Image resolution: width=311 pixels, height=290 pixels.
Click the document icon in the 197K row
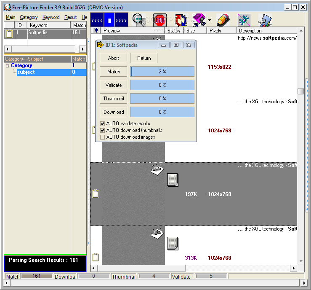(x=173, y=180)
